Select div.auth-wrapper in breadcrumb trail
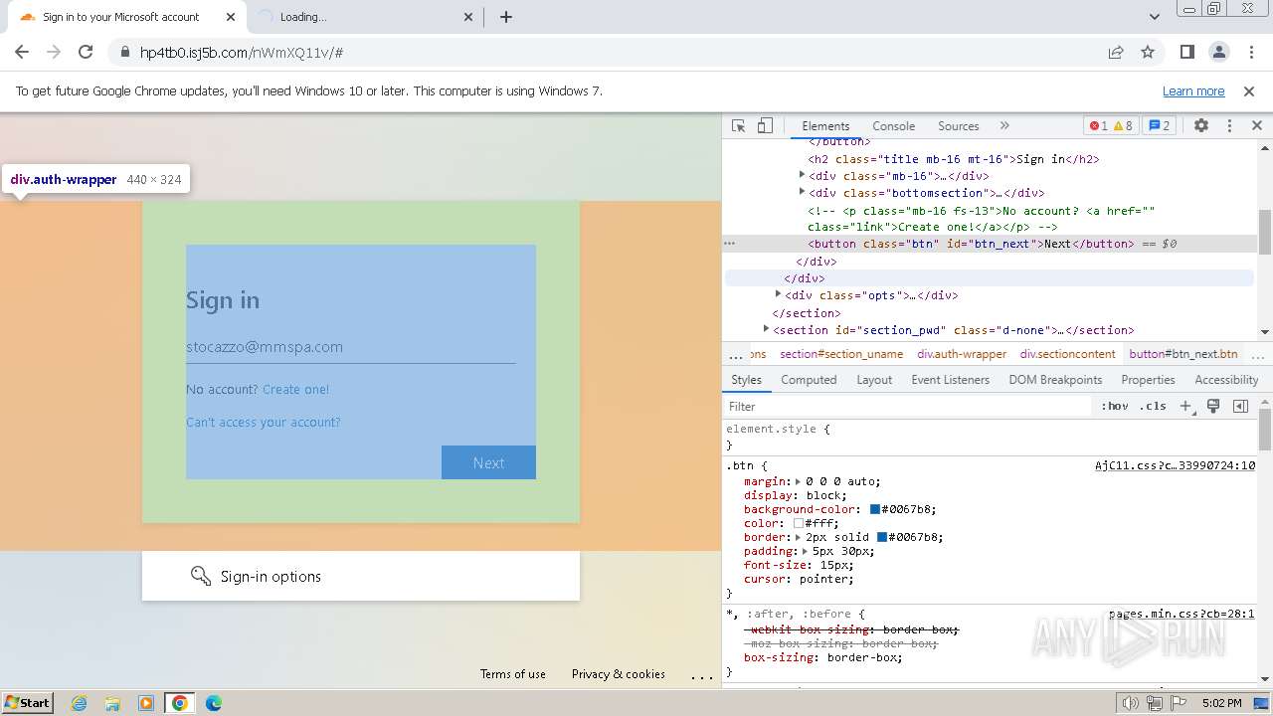The width and height of the screenshot is (1273, 716). tap(962, 354)
